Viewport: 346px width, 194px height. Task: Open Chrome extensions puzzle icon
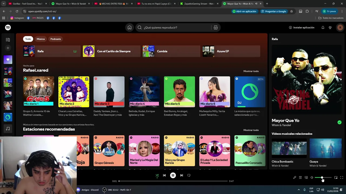(x=307, y=11)
